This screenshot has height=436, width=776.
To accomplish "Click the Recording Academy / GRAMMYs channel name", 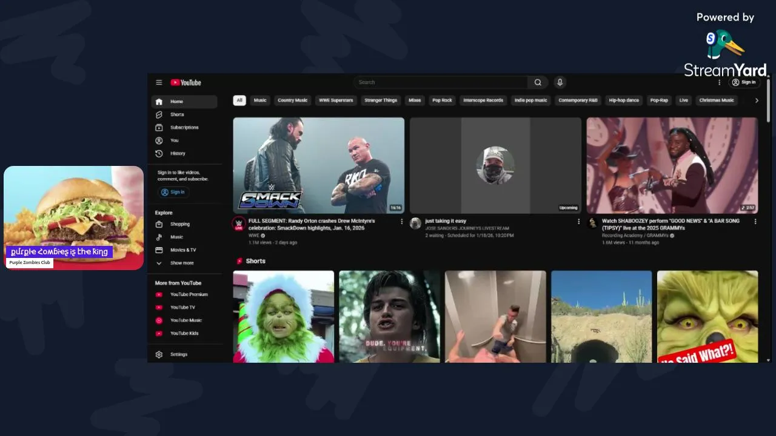I will (635, 236).
